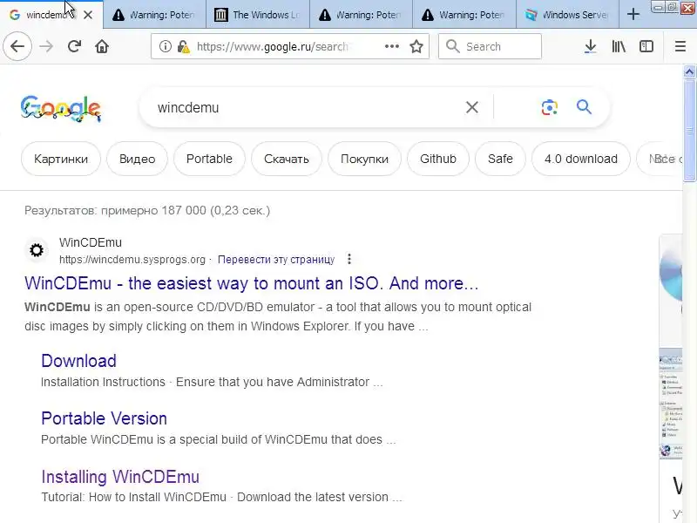
Task: Submit search with blue magnifier icon
Action: tap(584, 107)
